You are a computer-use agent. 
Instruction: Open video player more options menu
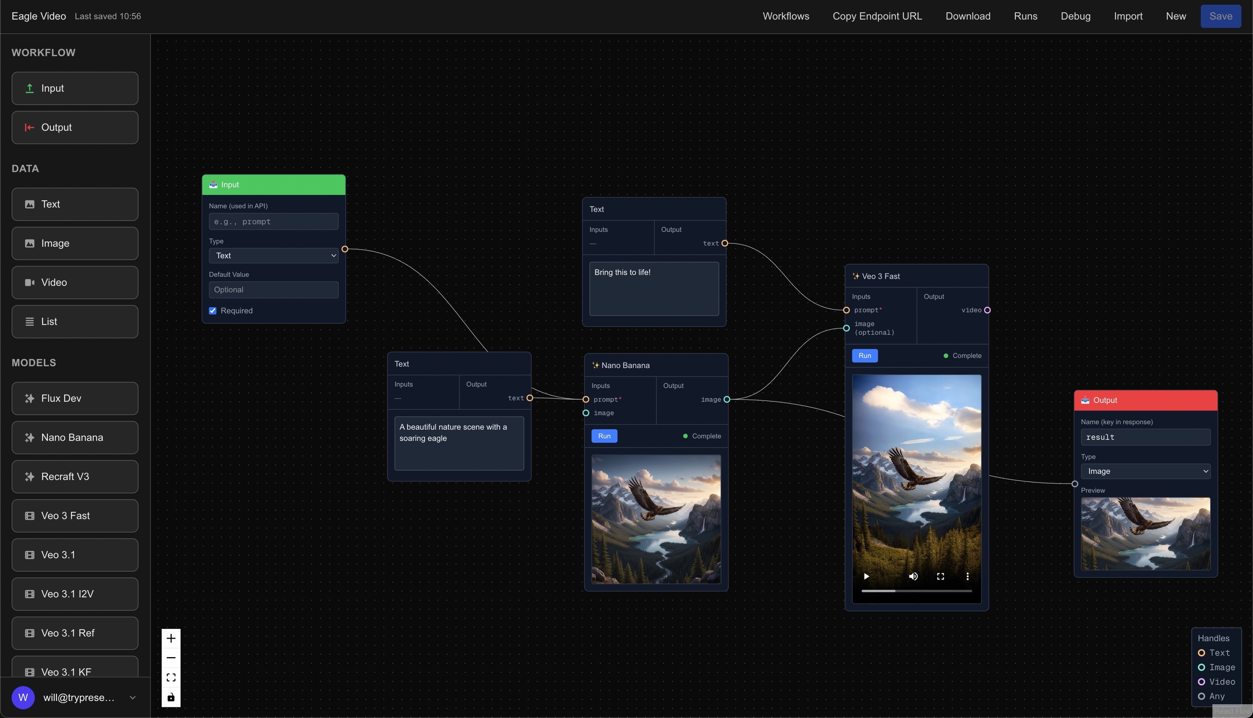point(967,576)
